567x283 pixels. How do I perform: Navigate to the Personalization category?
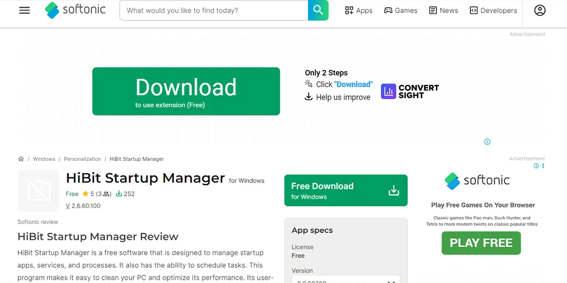pos(82,159)
